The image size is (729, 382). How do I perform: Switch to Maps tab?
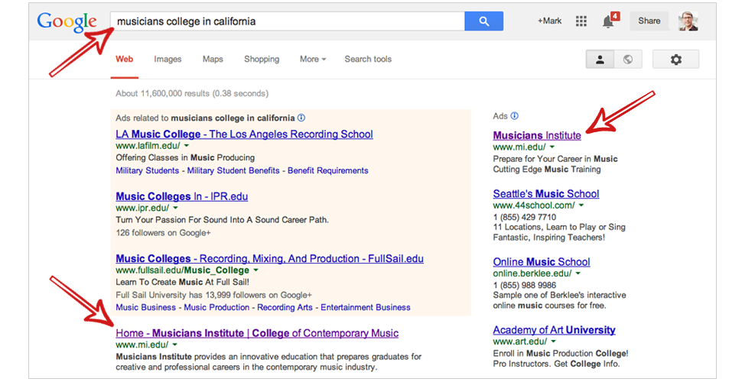point(213,60)
